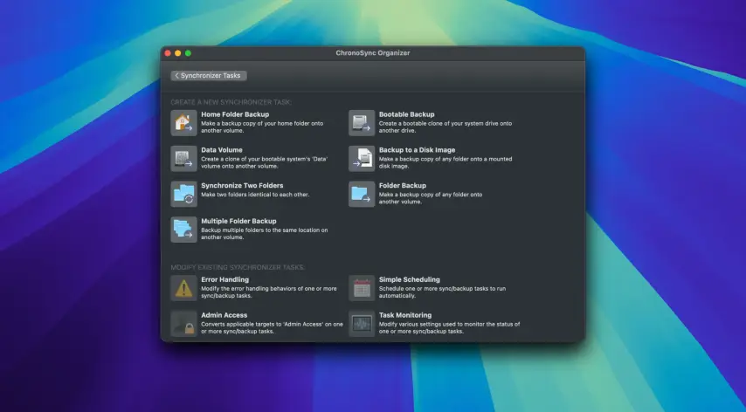
Task: Click the Home Folder Backup house icon
Action: tap(183, 123)
